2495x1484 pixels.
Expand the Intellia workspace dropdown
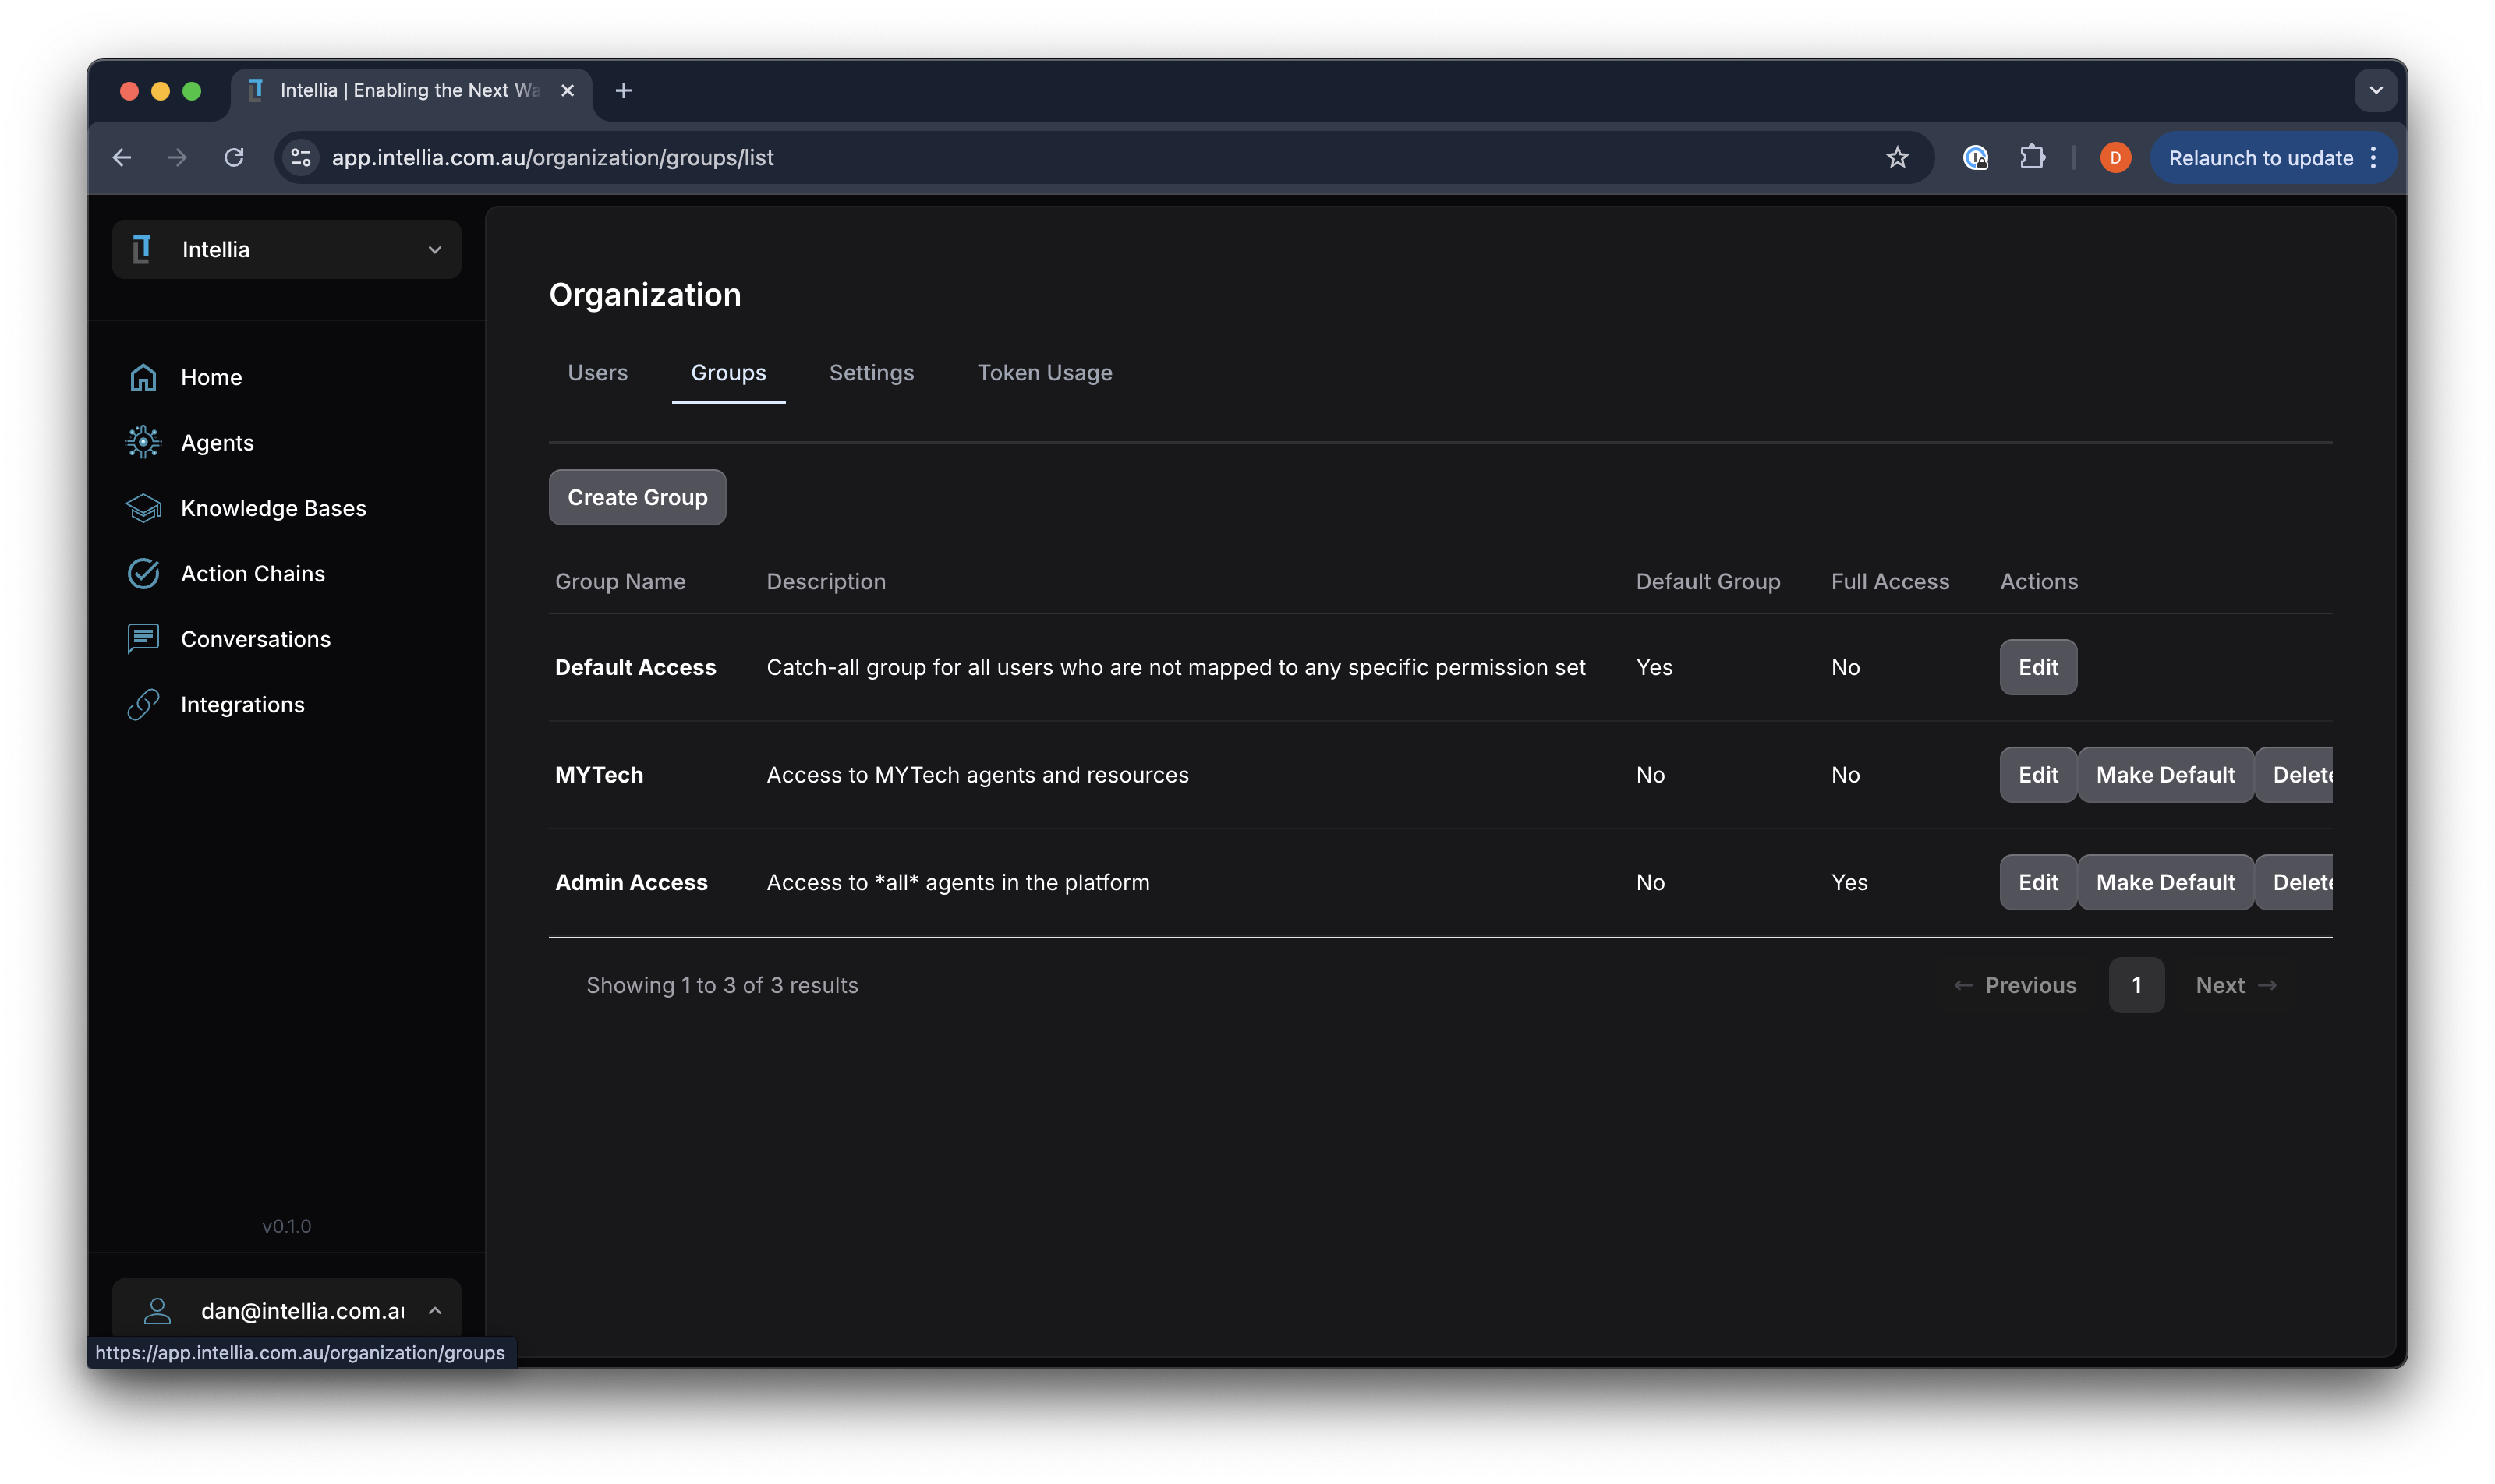click(x=434, y=249)
